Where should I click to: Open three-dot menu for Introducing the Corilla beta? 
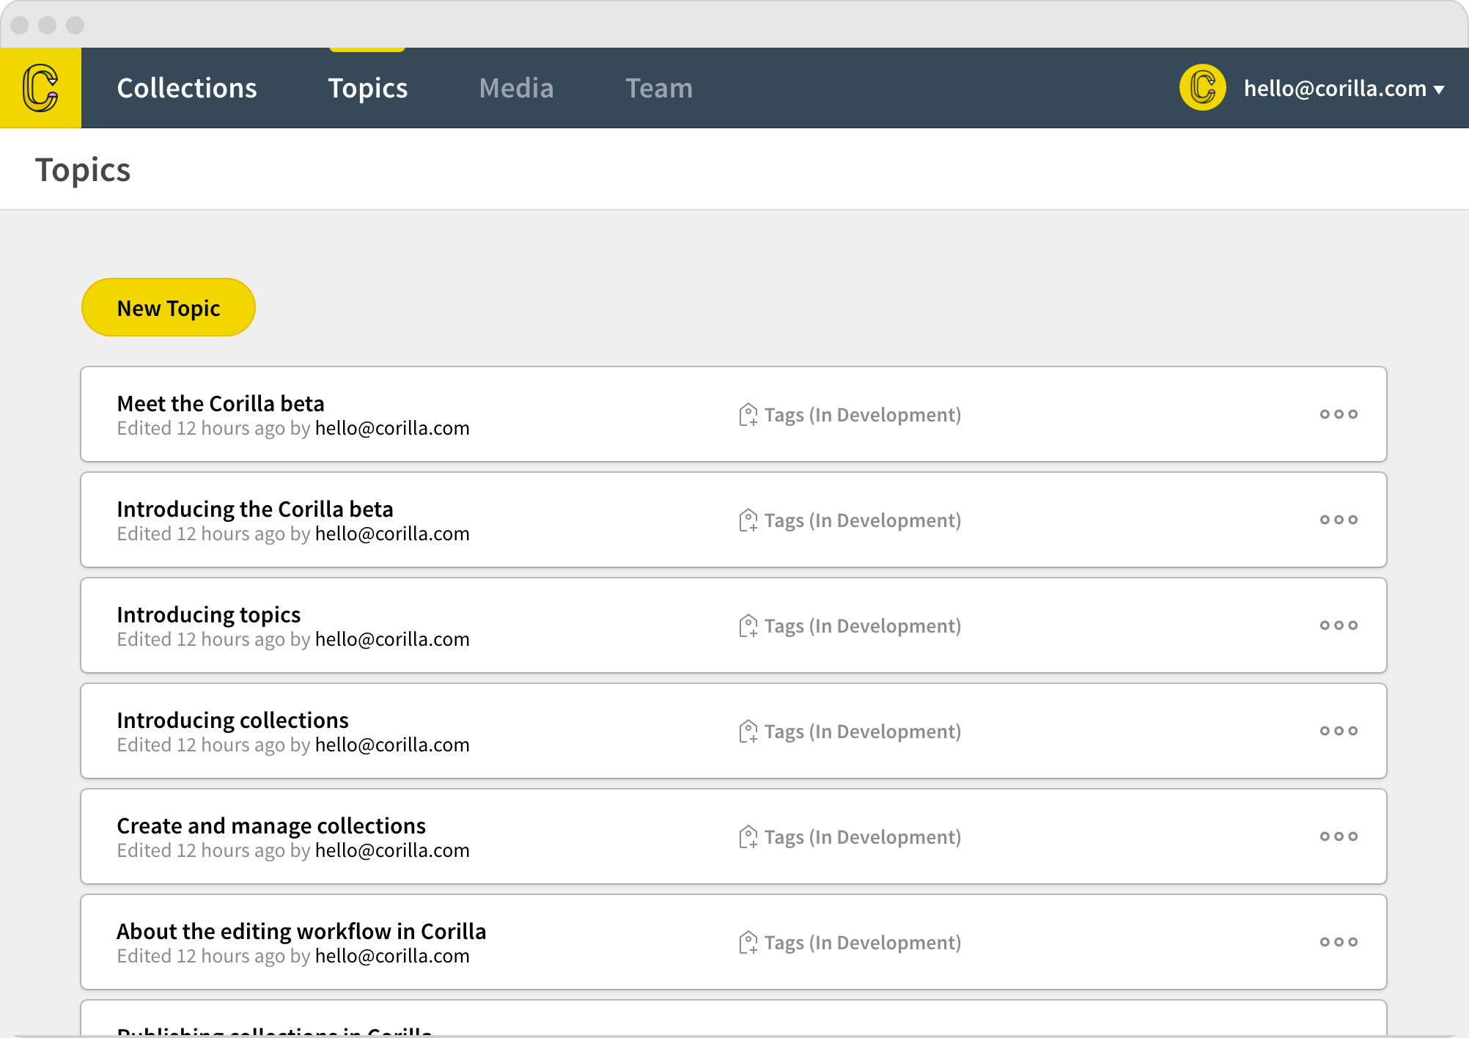point(1339,520)
